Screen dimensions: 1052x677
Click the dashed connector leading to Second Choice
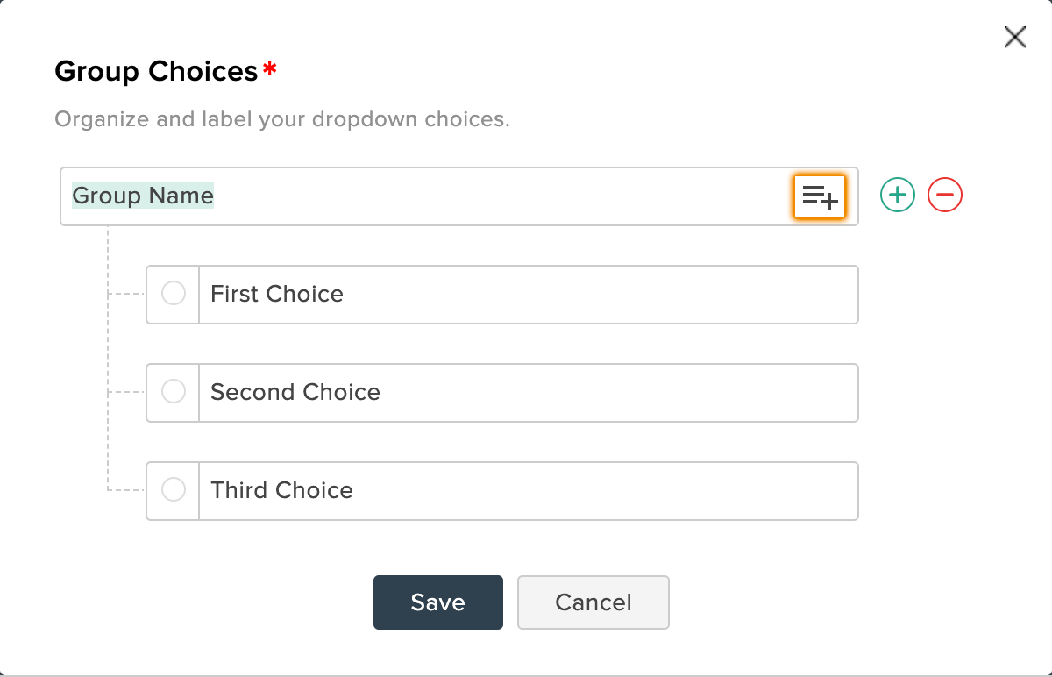tap(126, 392)
